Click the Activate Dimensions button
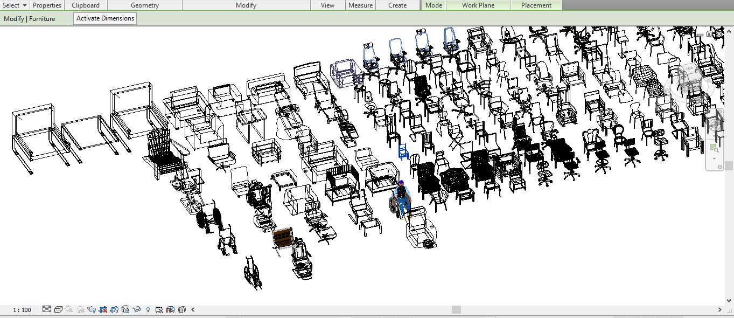 pos(105,18)
